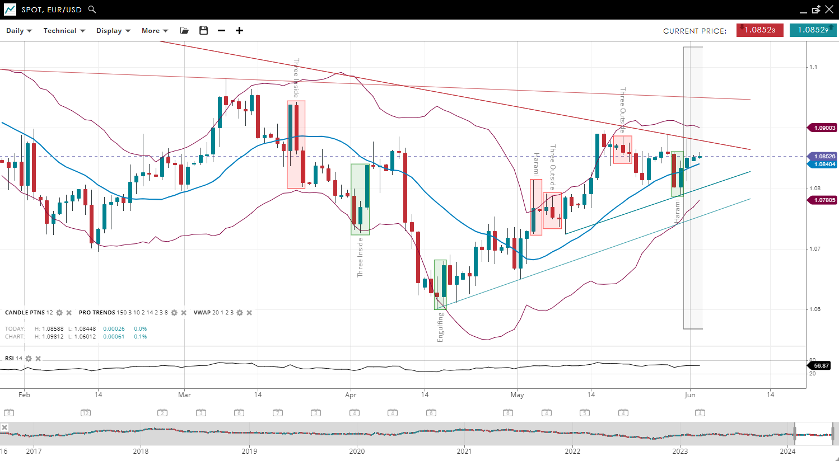Open Candle Ptns indicator settings gear

[x=59, y=313]
